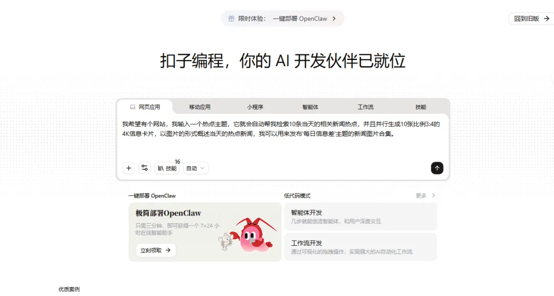554x296 pixels.
Task: Switch to the 智能体 tab
Action: (x=310, y=107)
